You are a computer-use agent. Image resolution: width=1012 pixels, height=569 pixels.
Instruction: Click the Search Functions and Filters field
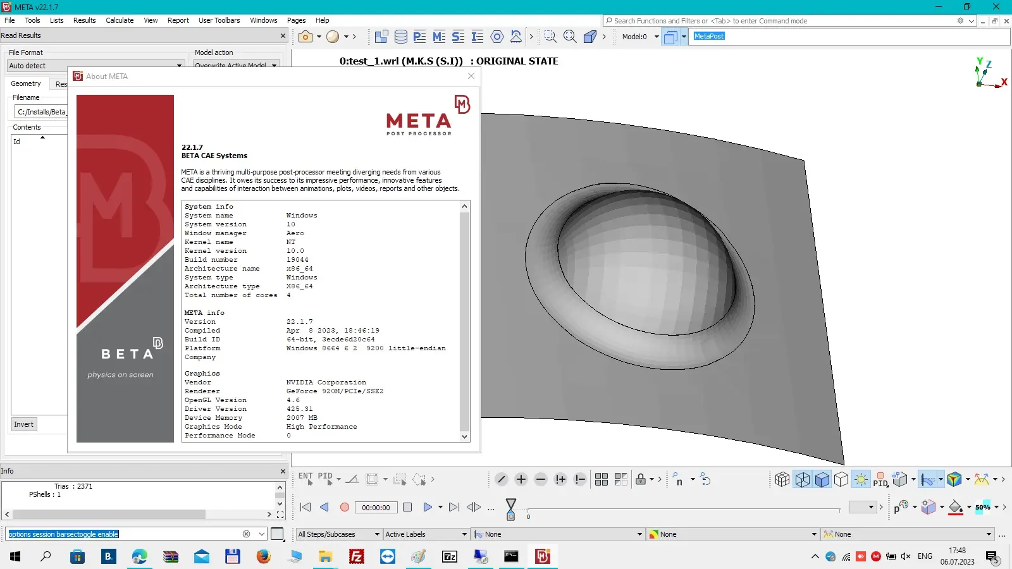[784, 21]
